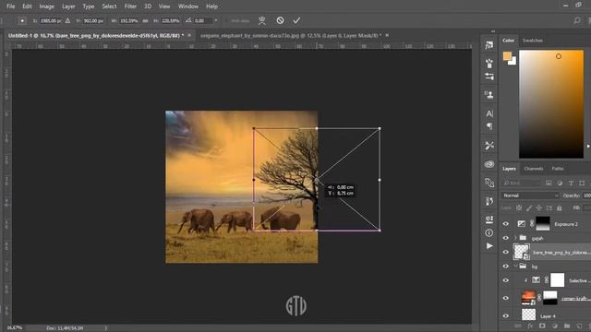Image resolution: width=591 pixels, height=332 pixels.
Task: Hide the Exposure 2 layer
Action: tap(506, 224)
